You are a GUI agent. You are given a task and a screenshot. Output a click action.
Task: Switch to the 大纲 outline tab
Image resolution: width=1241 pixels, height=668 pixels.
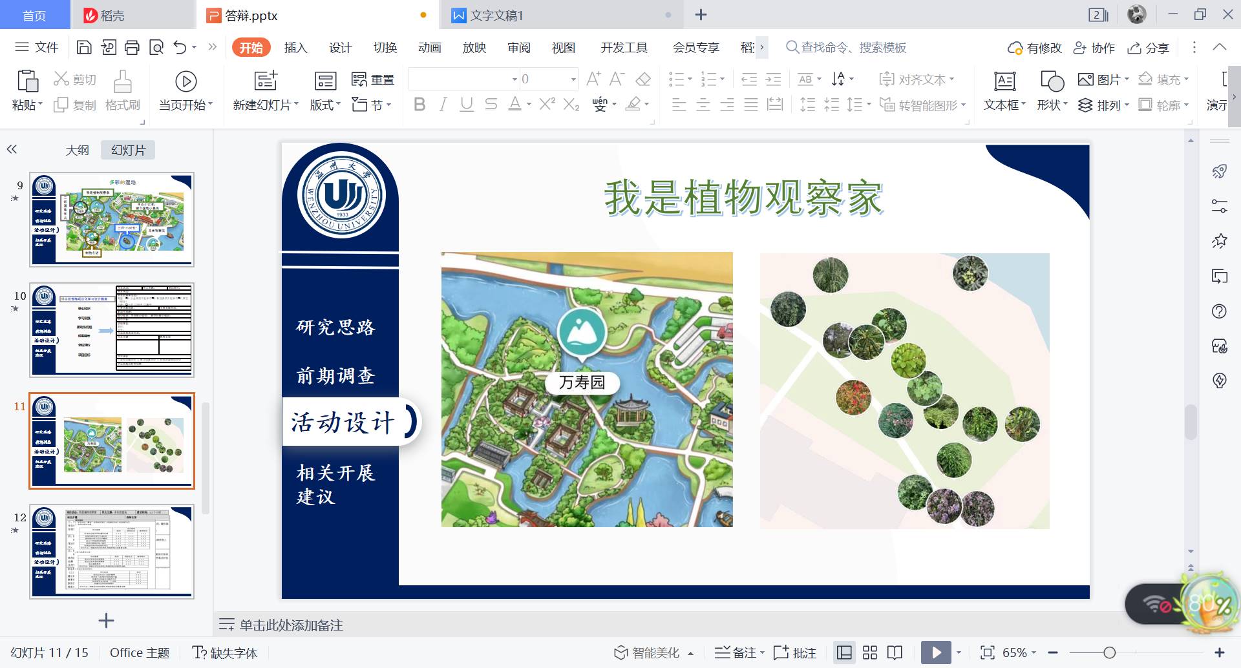[77, 150]
